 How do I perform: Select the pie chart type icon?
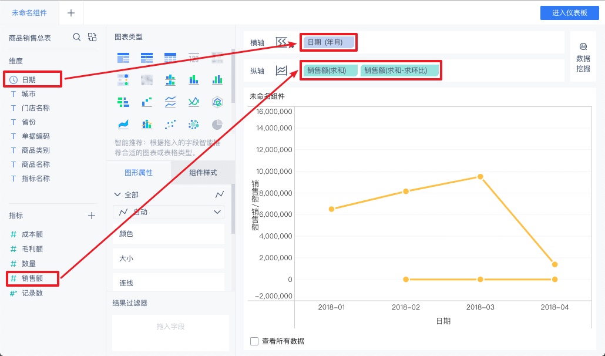click(x=217, y=124)
